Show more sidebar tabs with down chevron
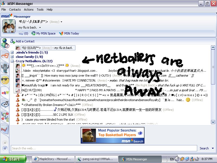217x163 pixels. 5,148
